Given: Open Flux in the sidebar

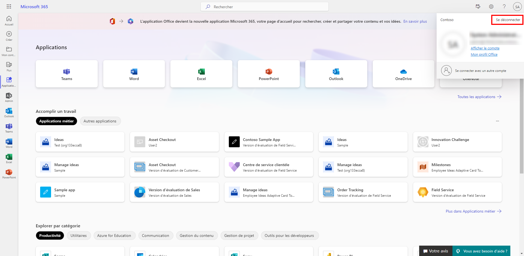Looking at the screenshot, I should (9, 67).
